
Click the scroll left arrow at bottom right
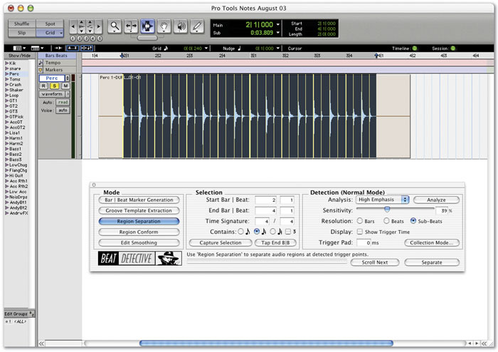(x=470, y=343)
